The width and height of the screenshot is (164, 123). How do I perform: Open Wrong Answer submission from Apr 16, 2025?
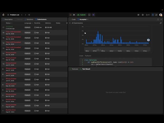click(x=34, y=90)
